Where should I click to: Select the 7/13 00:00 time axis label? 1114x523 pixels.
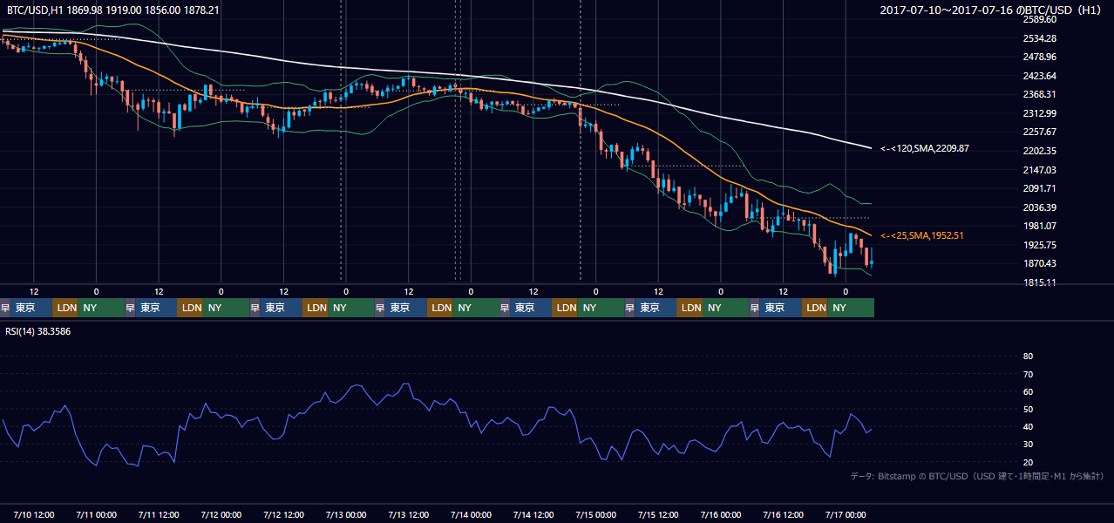click(346, 514)
